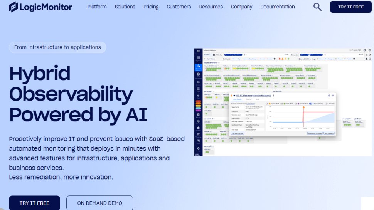The image size is (374, 210).
Task: Click the yellow warning alert count badge in the sidebar
Action: point(199,106)
